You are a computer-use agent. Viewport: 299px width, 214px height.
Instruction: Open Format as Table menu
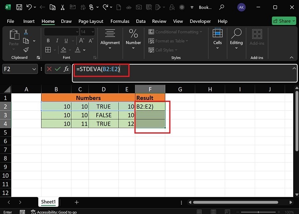pos(168,41)
